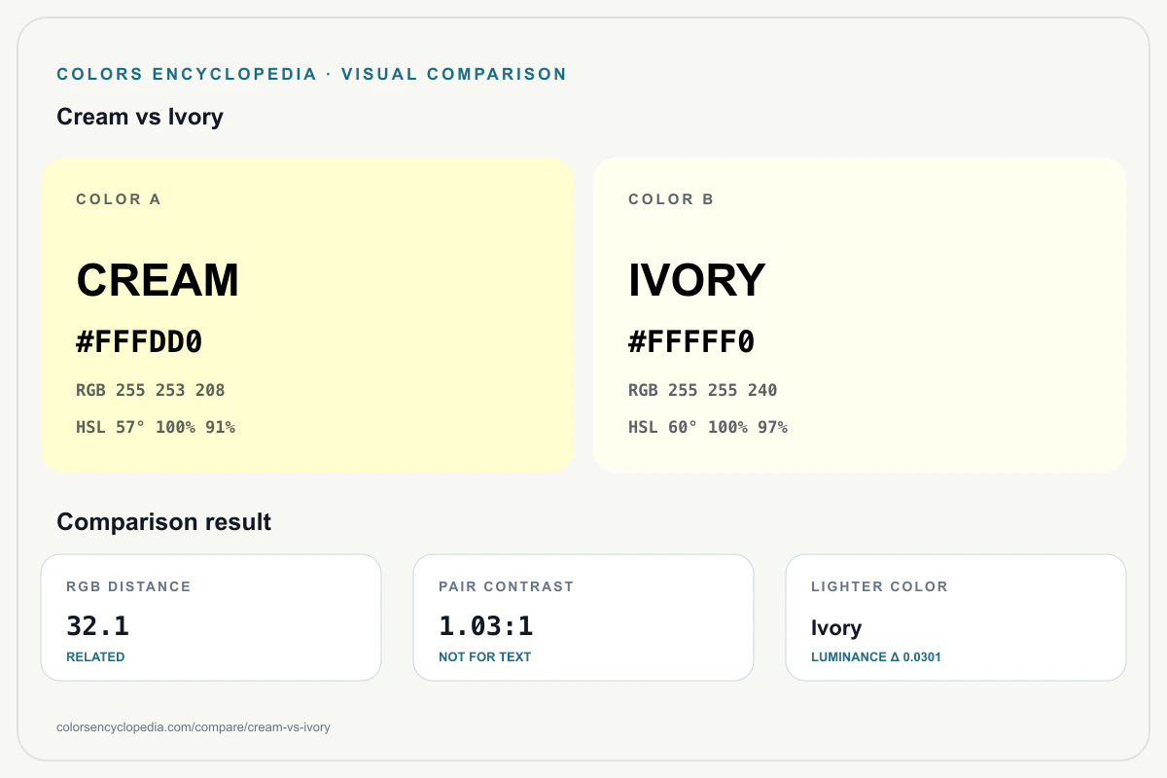Click the Cream vs Ivory heading

[140, 117]
